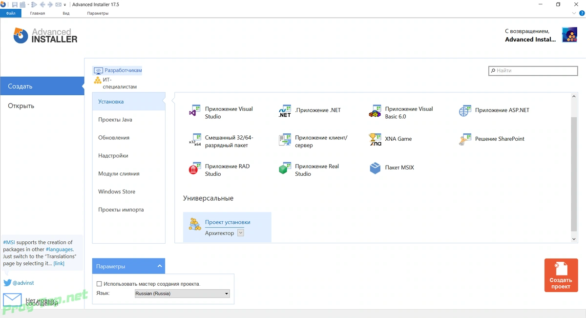Screen dimensions: 586x318
Task: Open the Файл tab
Action: [x=11, y=13]
